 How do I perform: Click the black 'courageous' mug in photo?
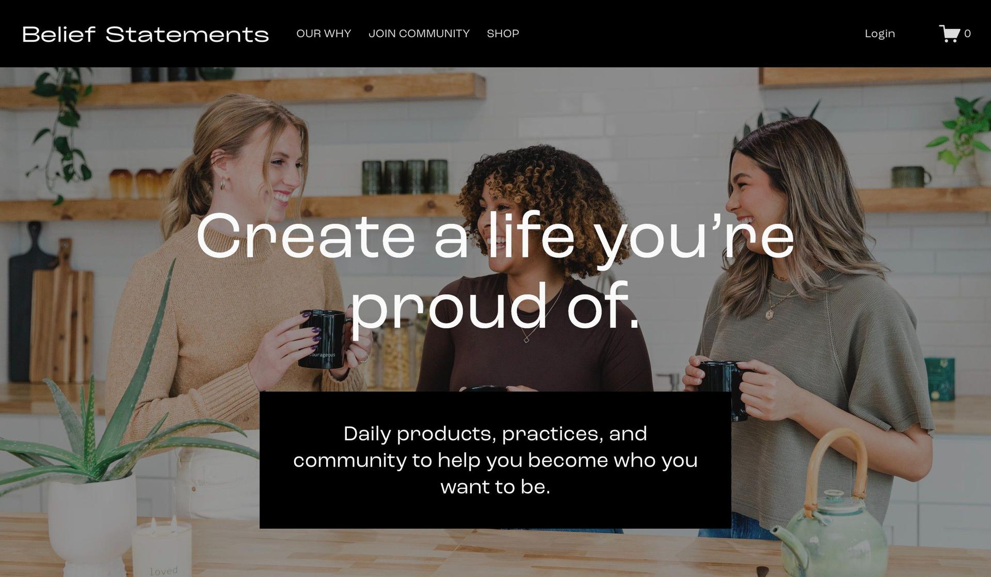[x=325, y=339]
